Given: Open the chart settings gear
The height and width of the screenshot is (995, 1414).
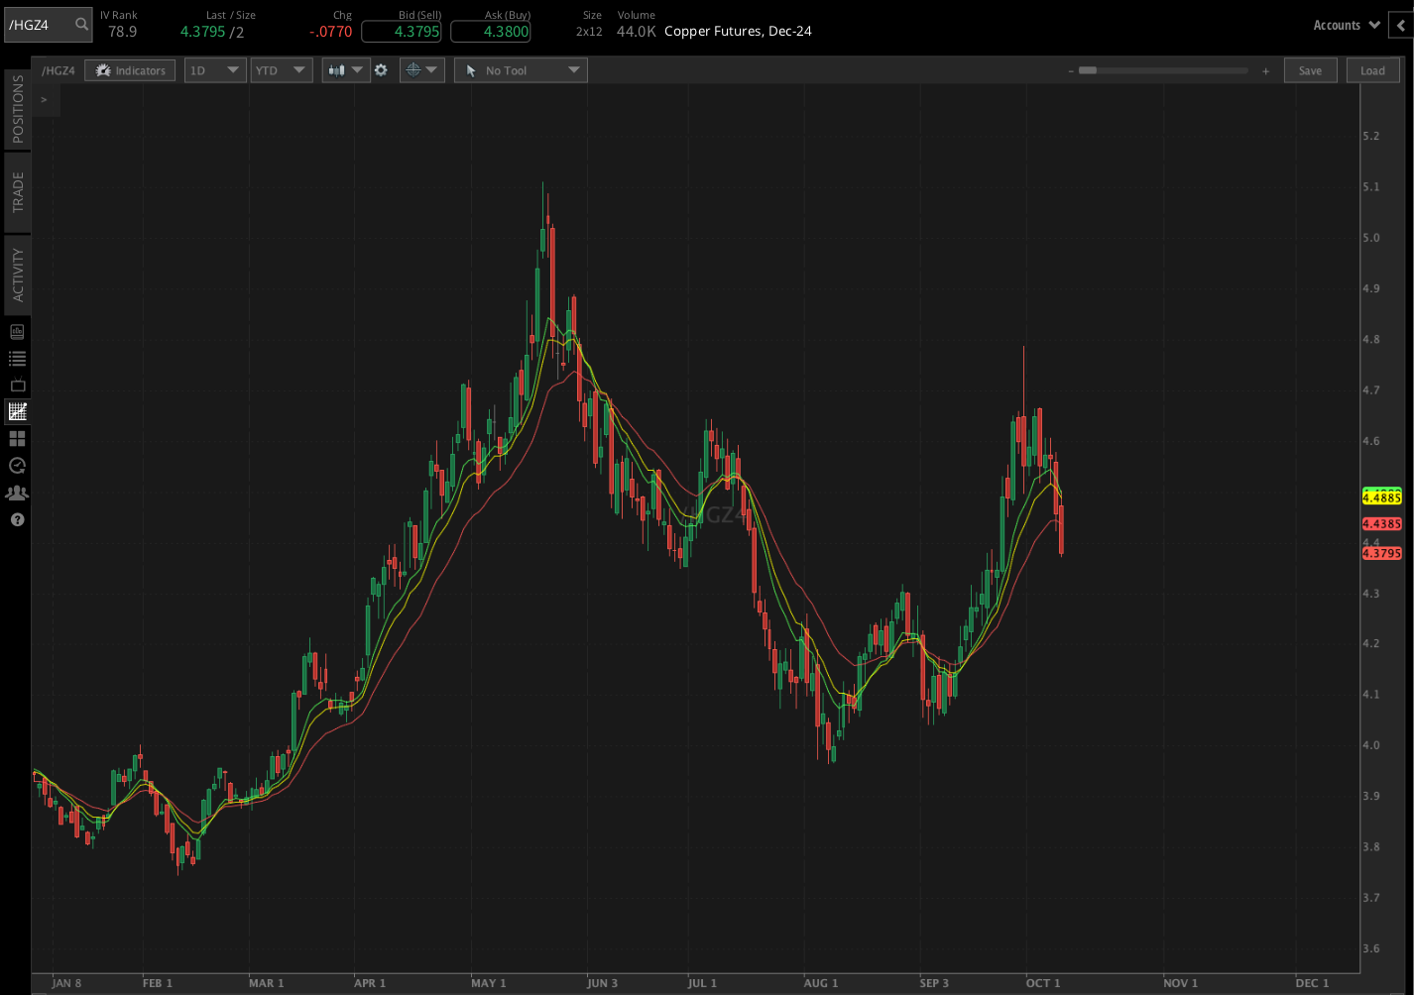Looking at the screenshot, I should coord(383,70).
